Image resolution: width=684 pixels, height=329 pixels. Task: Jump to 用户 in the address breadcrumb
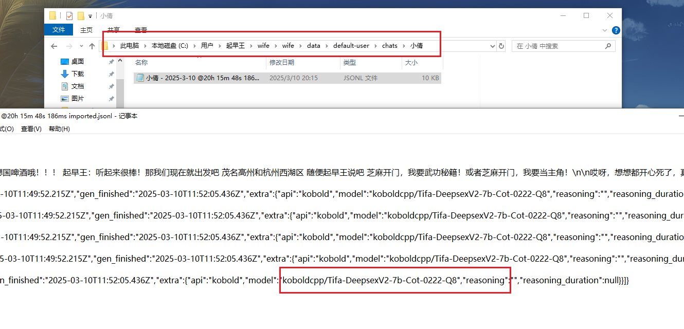pos(207,46)
